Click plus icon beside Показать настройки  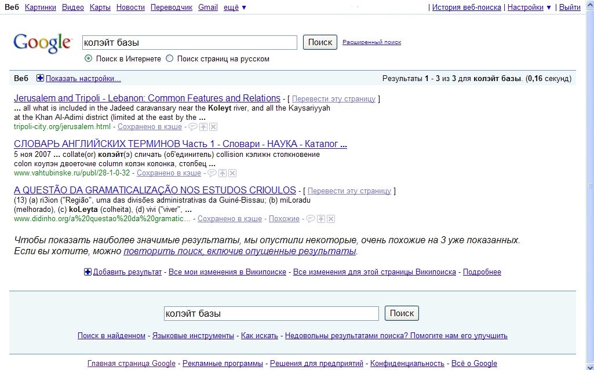[39, 78]
